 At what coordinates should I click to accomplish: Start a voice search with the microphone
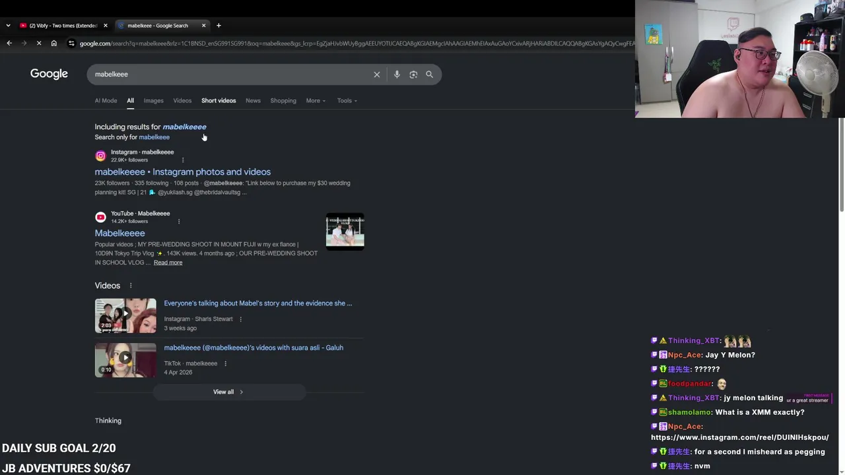(397, 75)
